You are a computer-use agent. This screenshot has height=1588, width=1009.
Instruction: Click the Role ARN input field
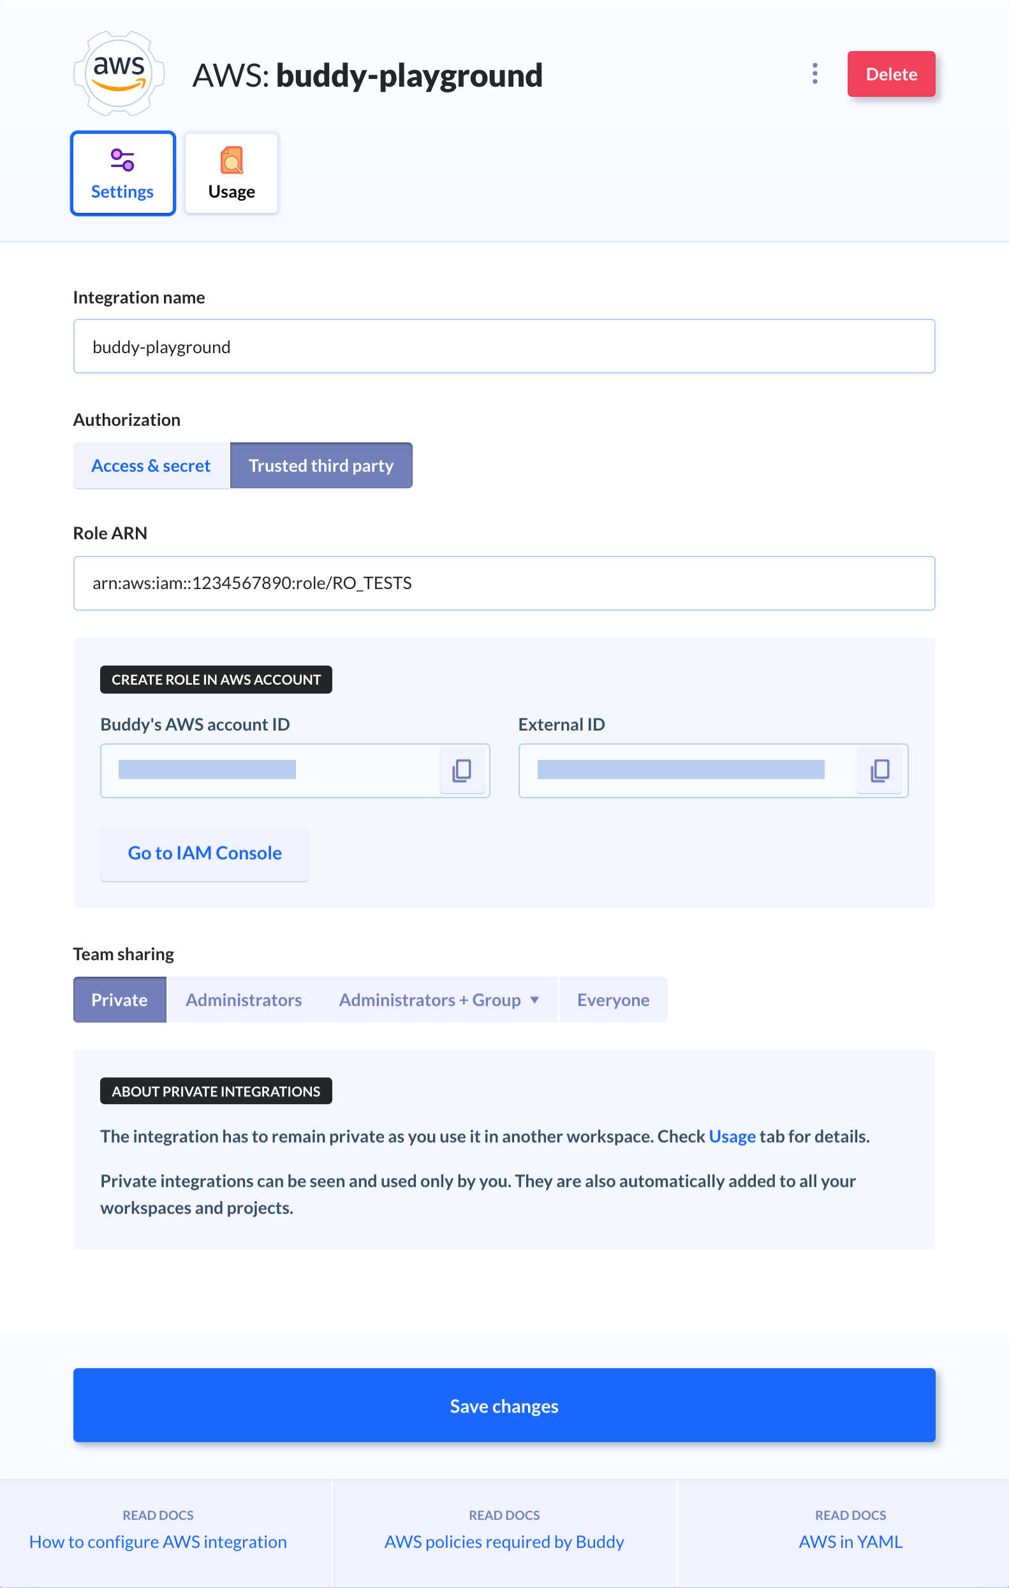(x=504, y=583)
